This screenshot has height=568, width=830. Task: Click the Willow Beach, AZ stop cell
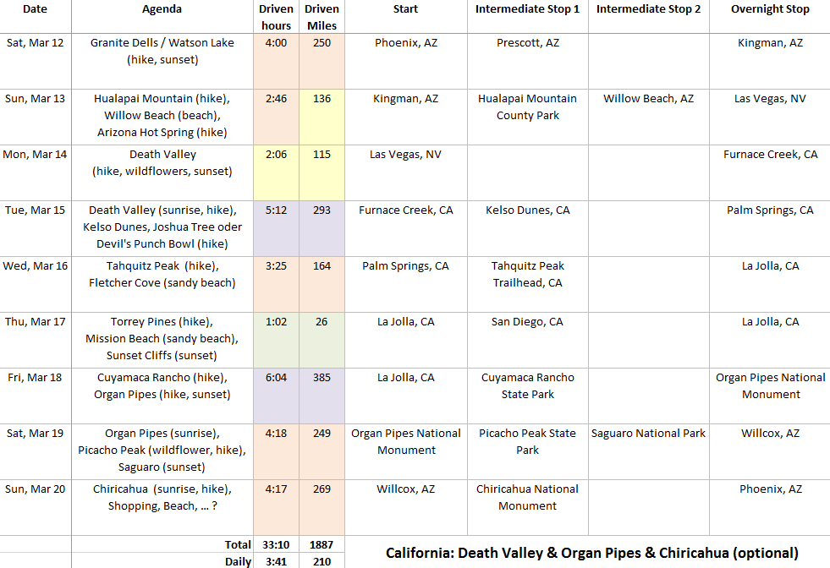click(648, 99)
